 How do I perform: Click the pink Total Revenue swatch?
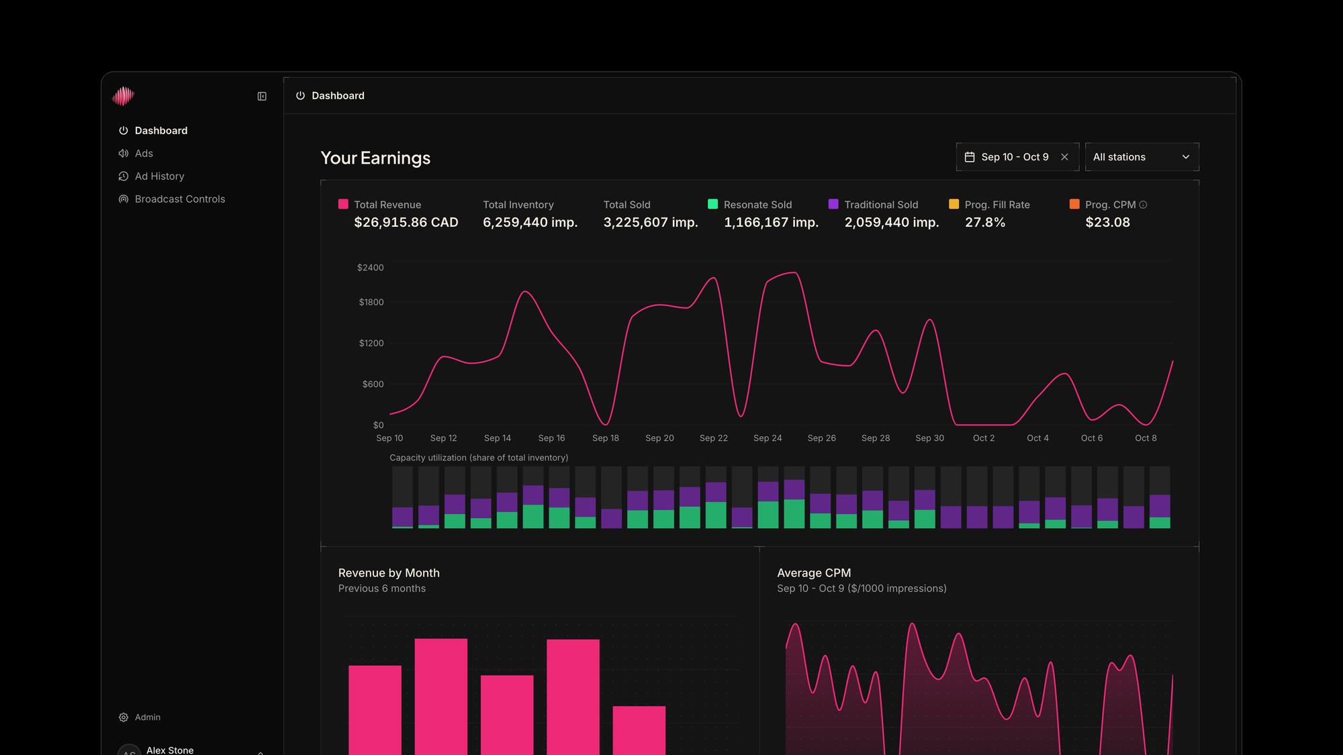point(343,204)
